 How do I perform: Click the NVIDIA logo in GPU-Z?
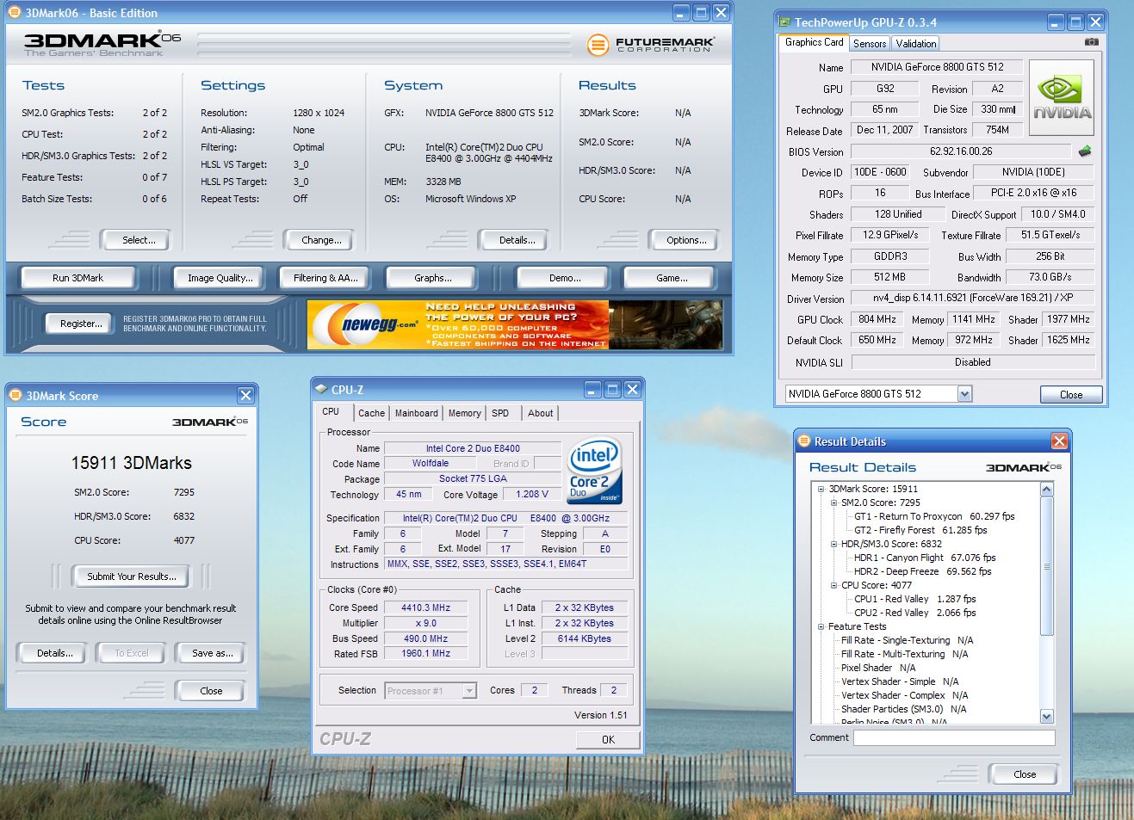point(1062,97)
